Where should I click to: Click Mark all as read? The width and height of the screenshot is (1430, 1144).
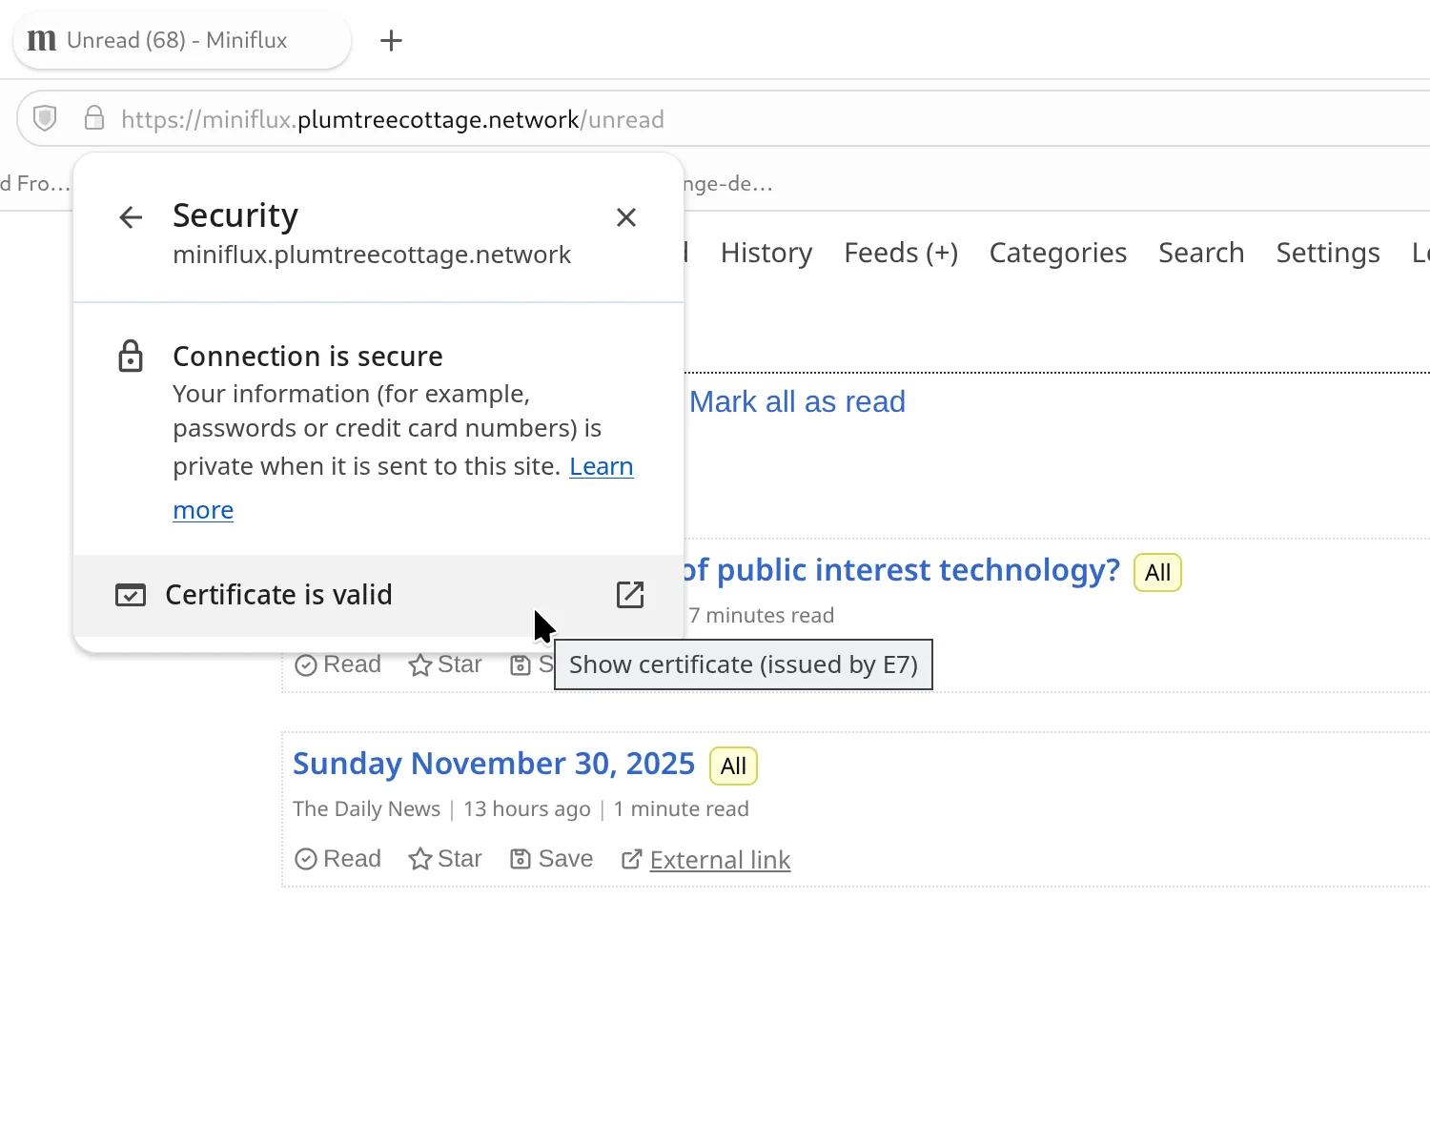[797, 401]
